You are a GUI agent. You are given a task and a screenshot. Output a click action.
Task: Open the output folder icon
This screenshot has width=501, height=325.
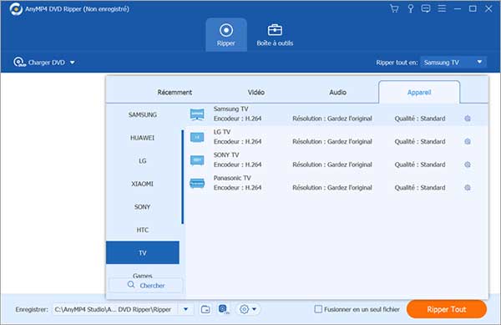(205, 309)
